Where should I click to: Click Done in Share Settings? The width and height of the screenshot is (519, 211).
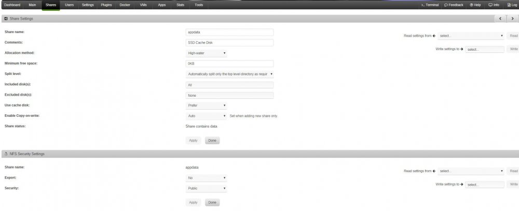click(212, 141)
